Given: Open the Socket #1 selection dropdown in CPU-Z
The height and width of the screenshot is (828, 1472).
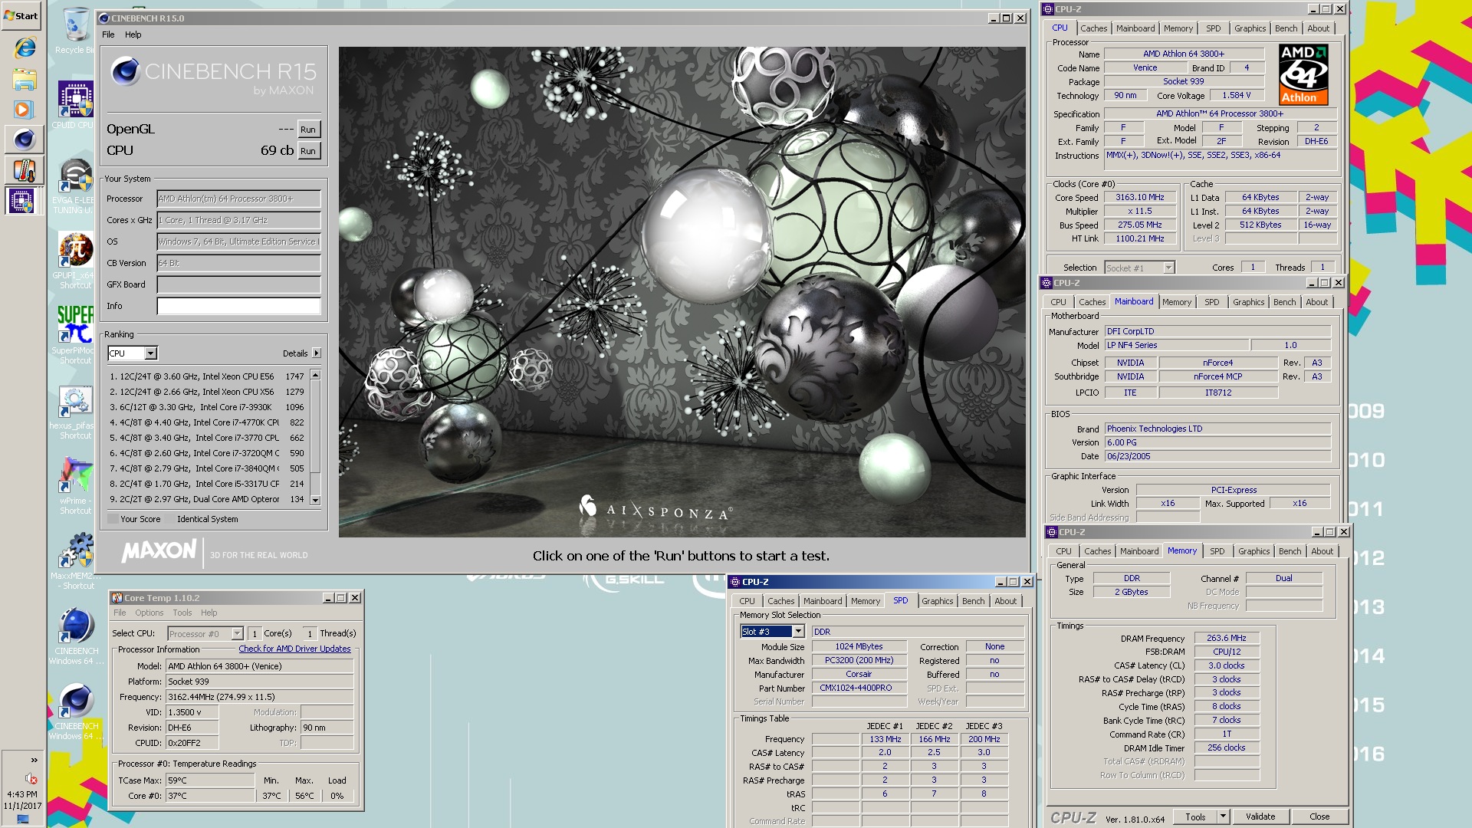Looking at the screenshot, I should [x=1168, y=268].
